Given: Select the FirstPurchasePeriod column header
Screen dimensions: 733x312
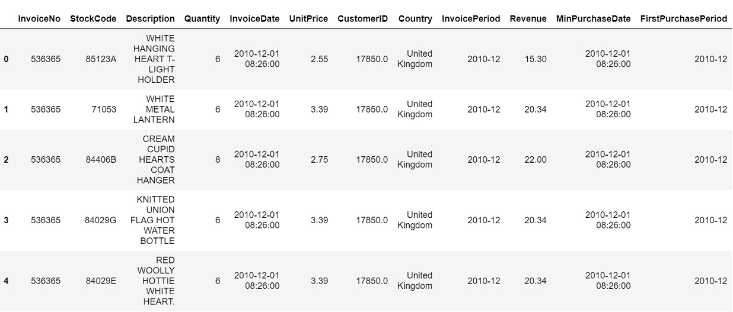Looking at the screenshot, I should 684,18.
